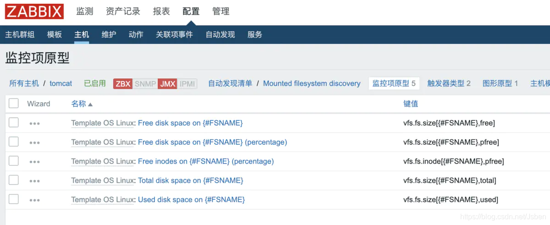Go to 模板 submenu

coord(54,34)
